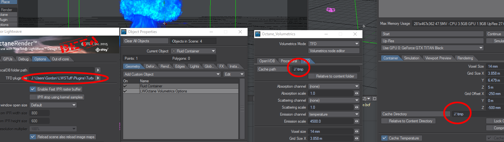
Task: Open the LocalDB folder path browse arrow
Action: point(98,70)
